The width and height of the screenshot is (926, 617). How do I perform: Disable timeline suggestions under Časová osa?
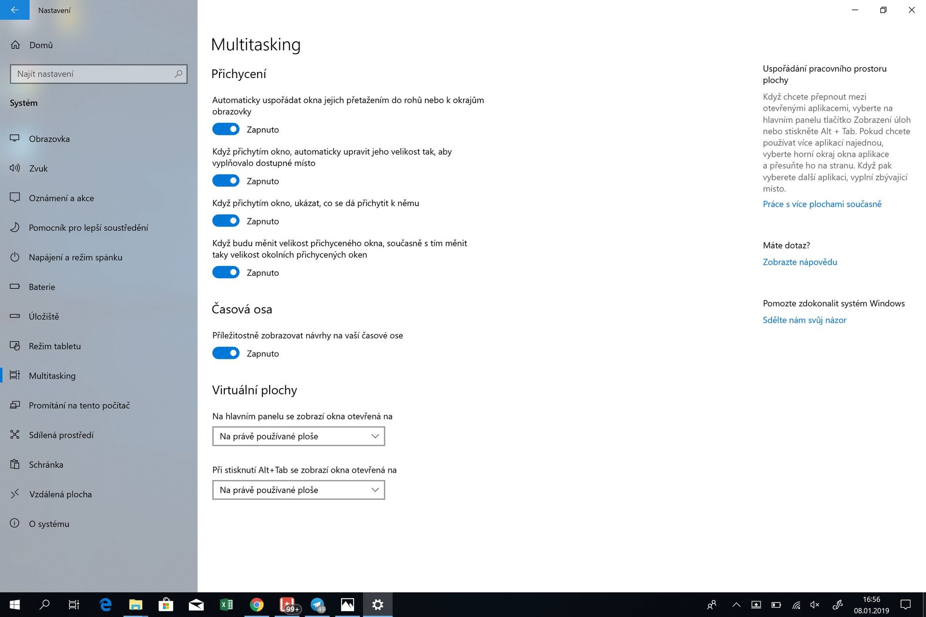click(226, 353)
